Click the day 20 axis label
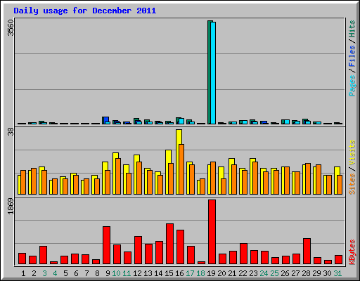Screen dimensions: 360x281 (221, 273)
